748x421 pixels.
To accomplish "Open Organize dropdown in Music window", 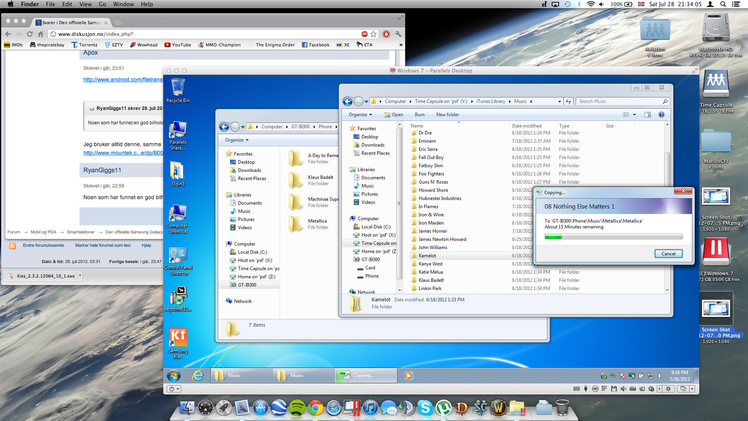I will click(x=360, y=115).
